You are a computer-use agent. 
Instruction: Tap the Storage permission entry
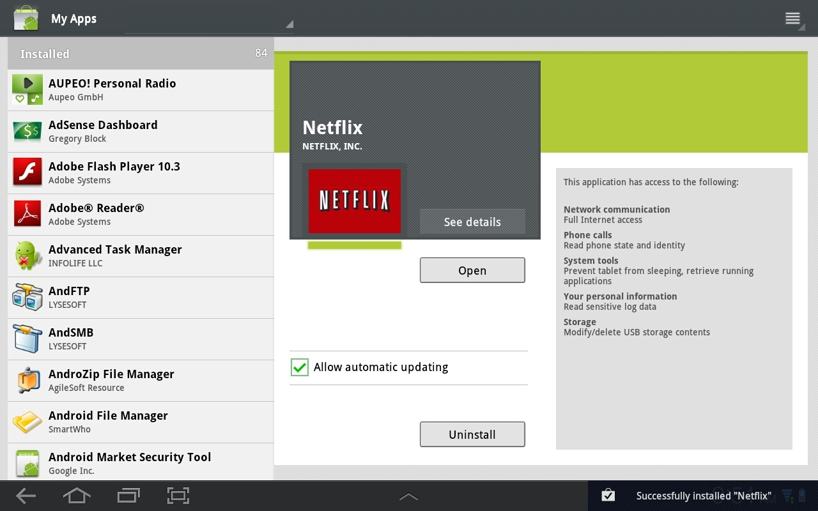(x=637, y=327)
